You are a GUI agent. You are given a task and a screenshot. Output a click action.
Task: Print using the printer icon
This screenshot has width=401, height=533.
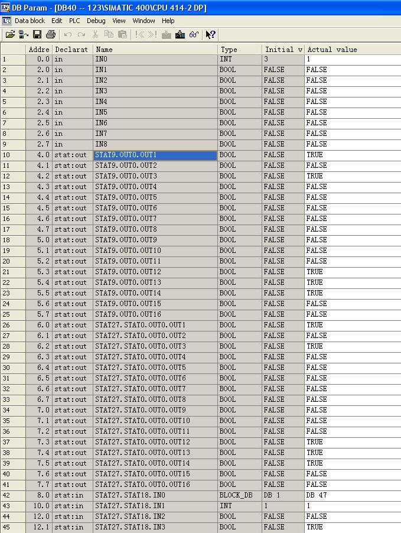tap(51, 34)
